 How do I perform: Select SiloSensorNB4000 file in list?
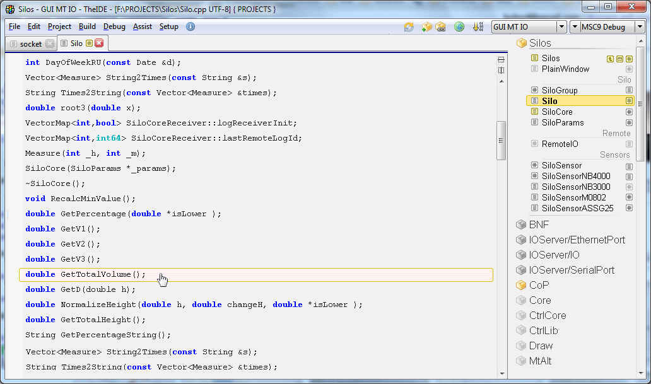coord(575,176)
